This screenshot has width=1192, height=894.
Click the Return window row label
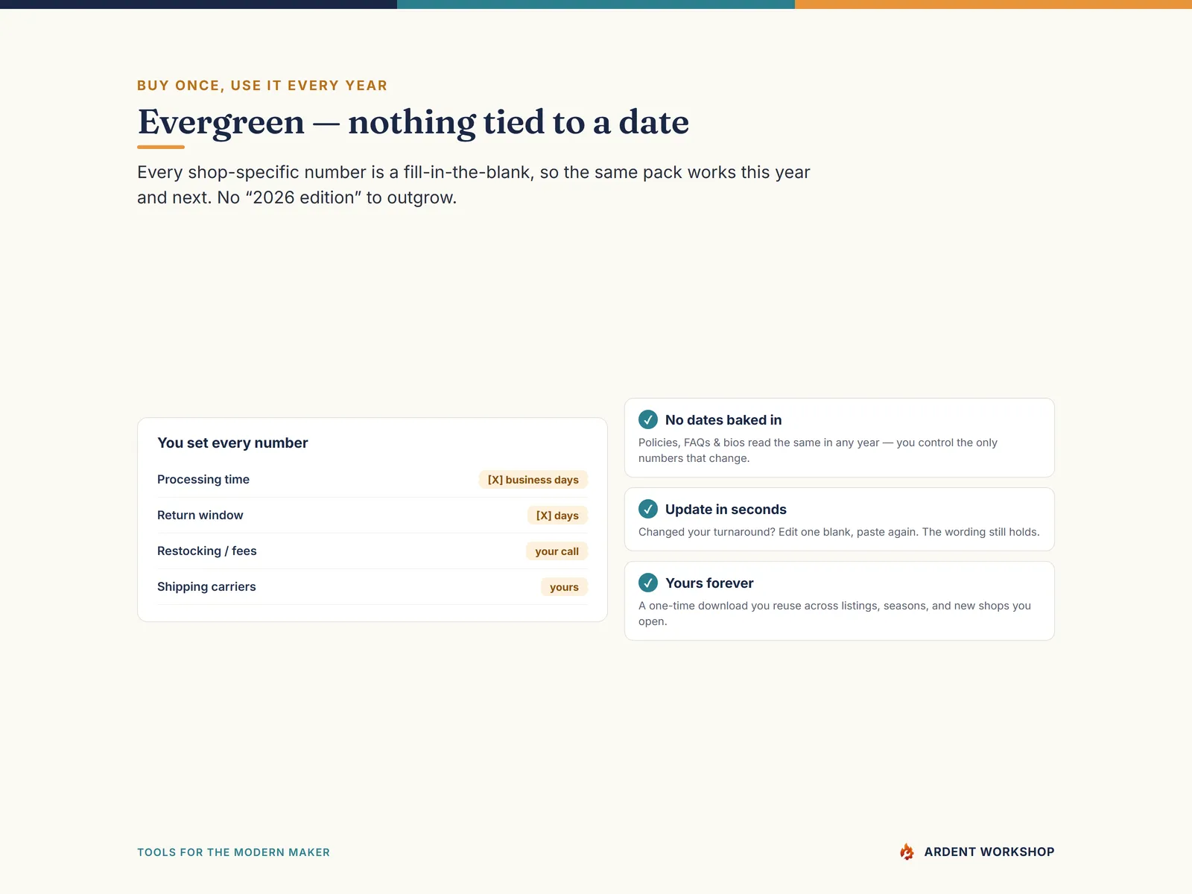[x=200, y=515]
